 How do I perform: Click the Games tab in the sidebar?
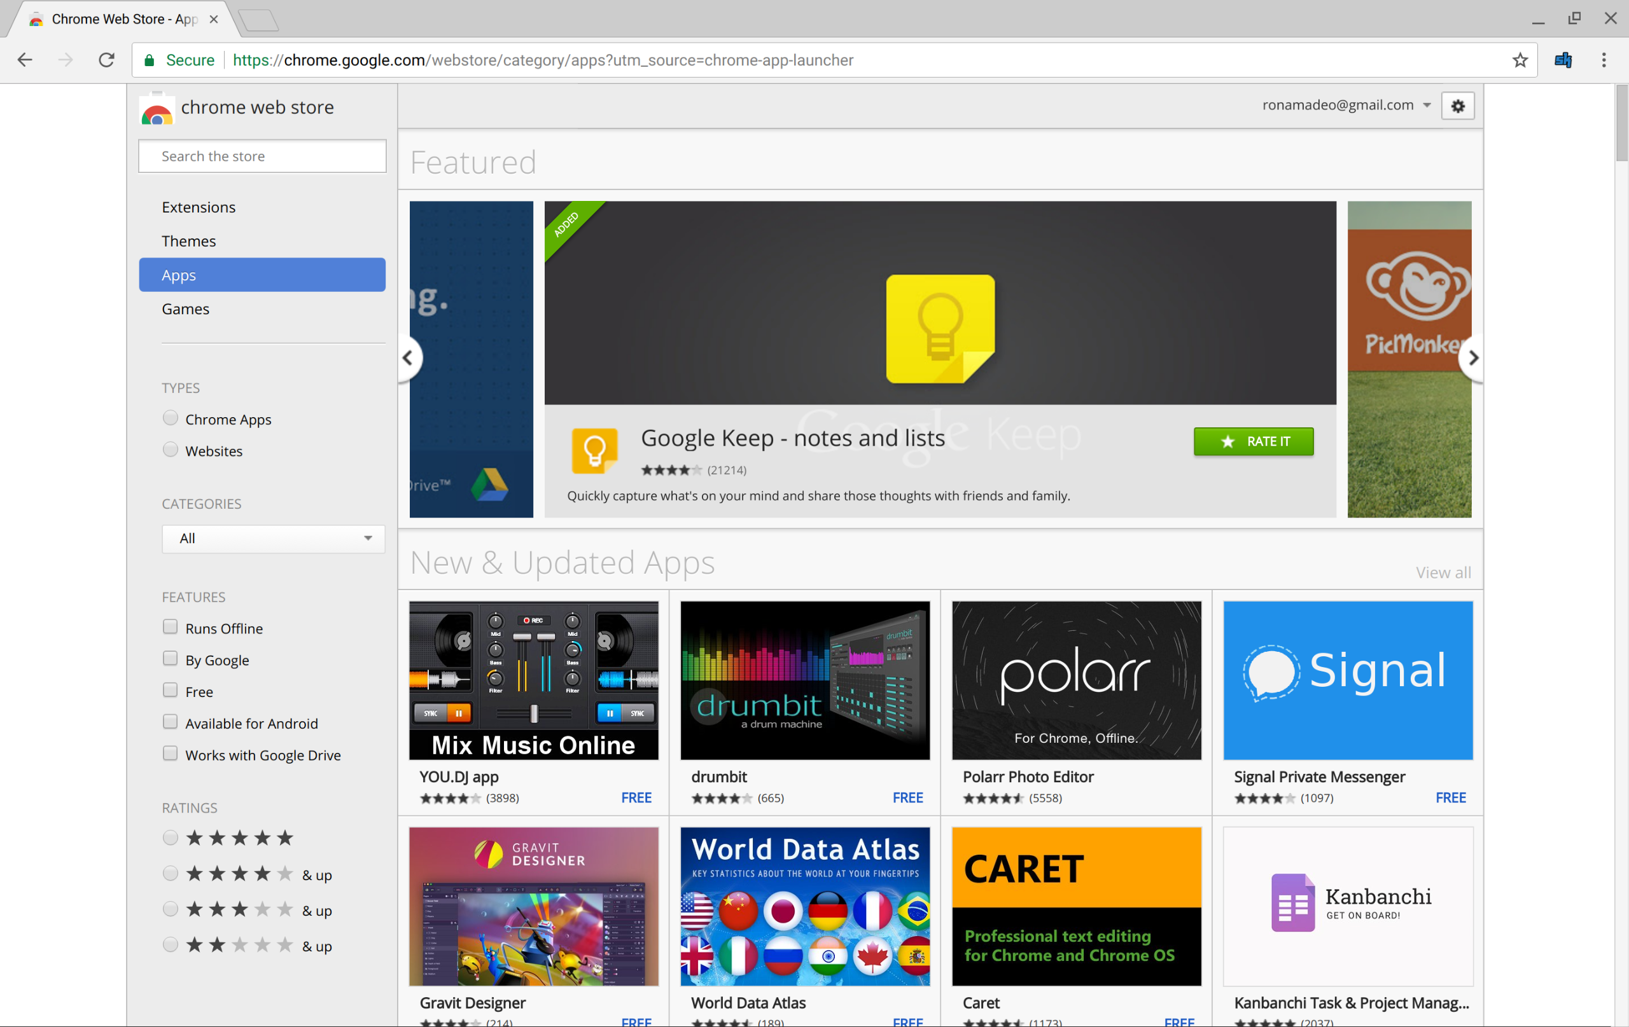click(186, 309)
